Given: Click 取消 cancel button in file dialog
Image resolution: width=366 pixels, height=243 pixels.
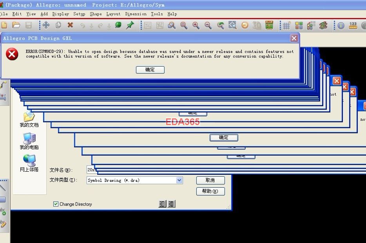Looking at the screenshot, I should [x=210, y=180].
